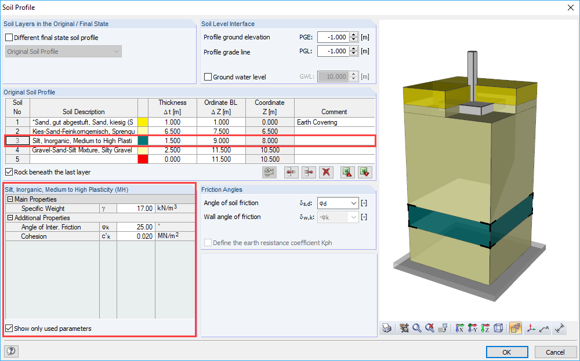Set view in Z direction
This screenshot has width=580, height=361.
[485, 328]
